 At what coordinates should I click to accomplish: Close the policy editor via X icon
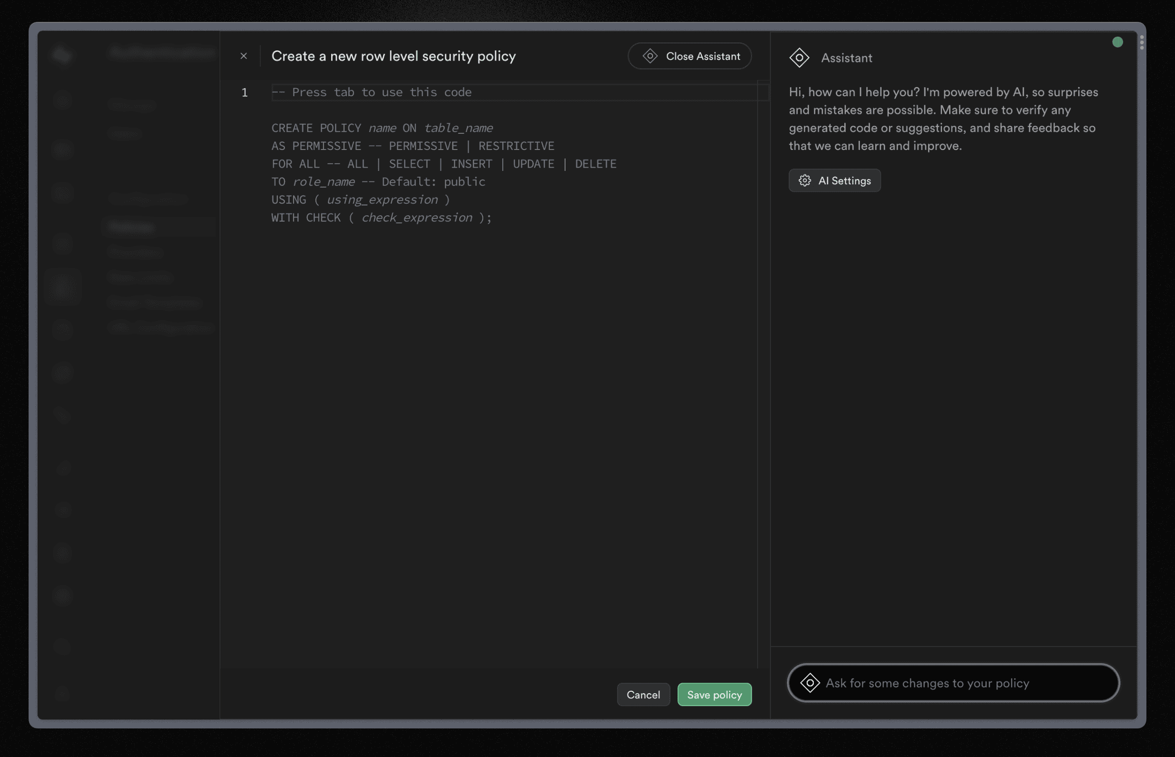coord(244,56)
